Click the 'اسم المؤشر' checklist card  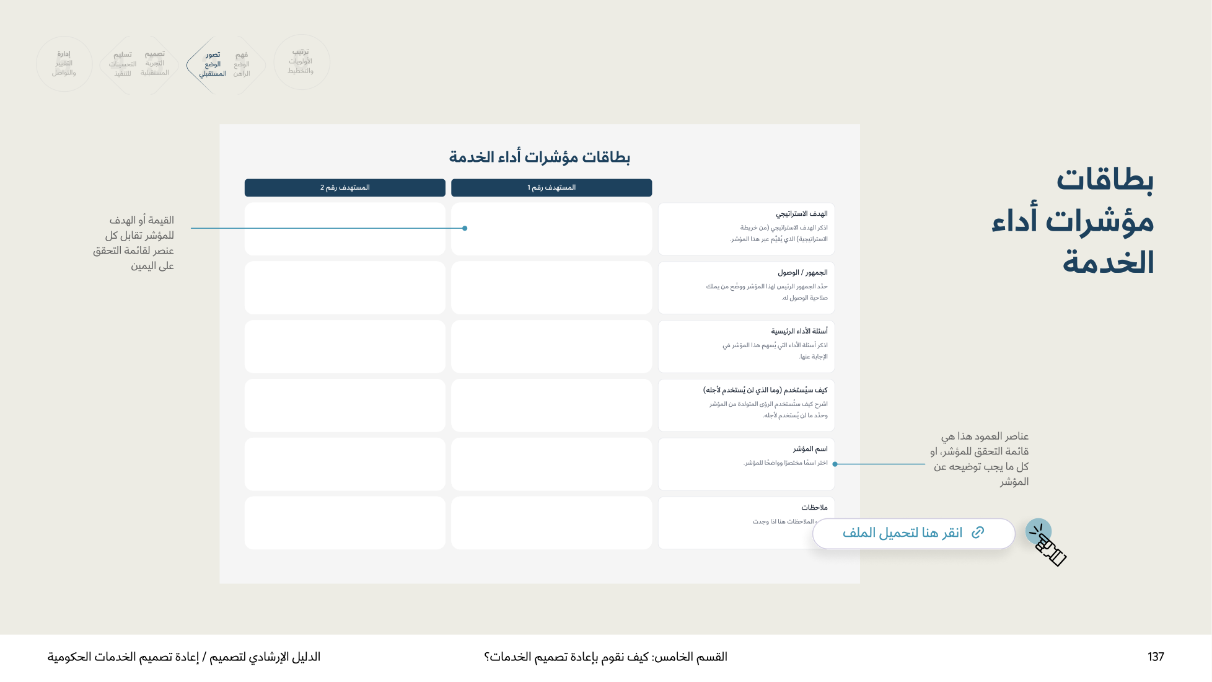(746, 464)
